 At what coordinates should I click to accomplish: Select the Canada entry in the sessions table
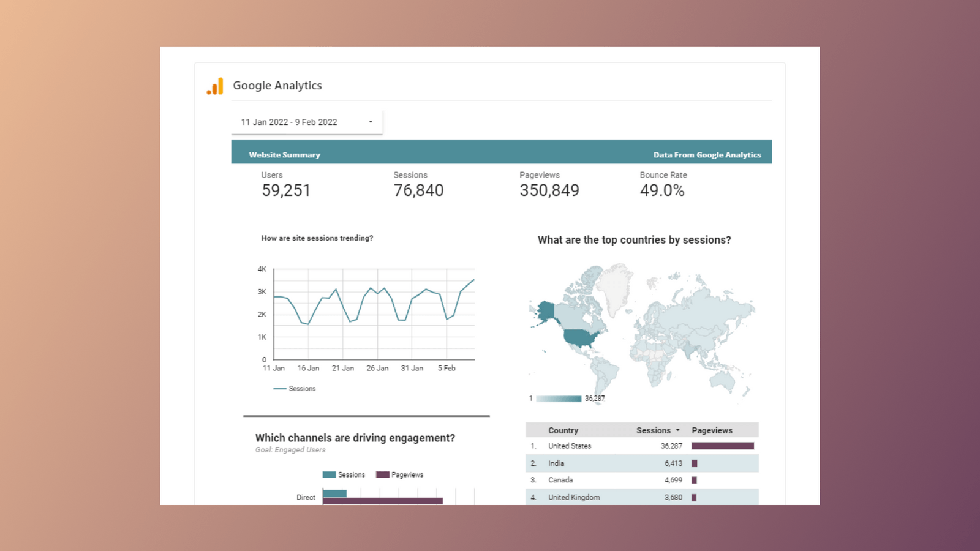tap(560, 480)
